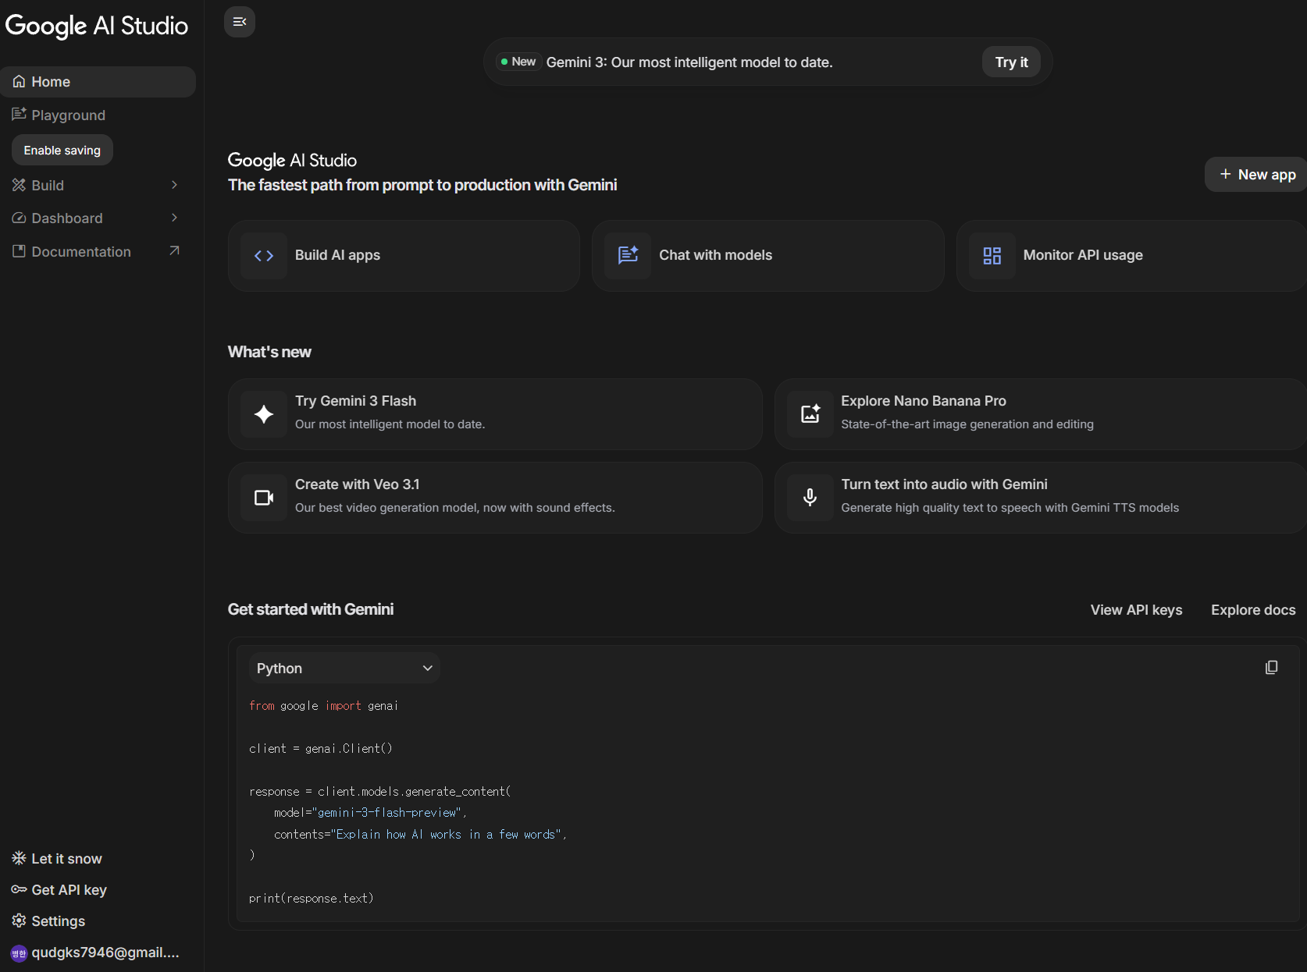The height and width of the screenshot is (972, 1307).
Task: Click the Dashboard gauge icon
Action: tap(19, 218)
